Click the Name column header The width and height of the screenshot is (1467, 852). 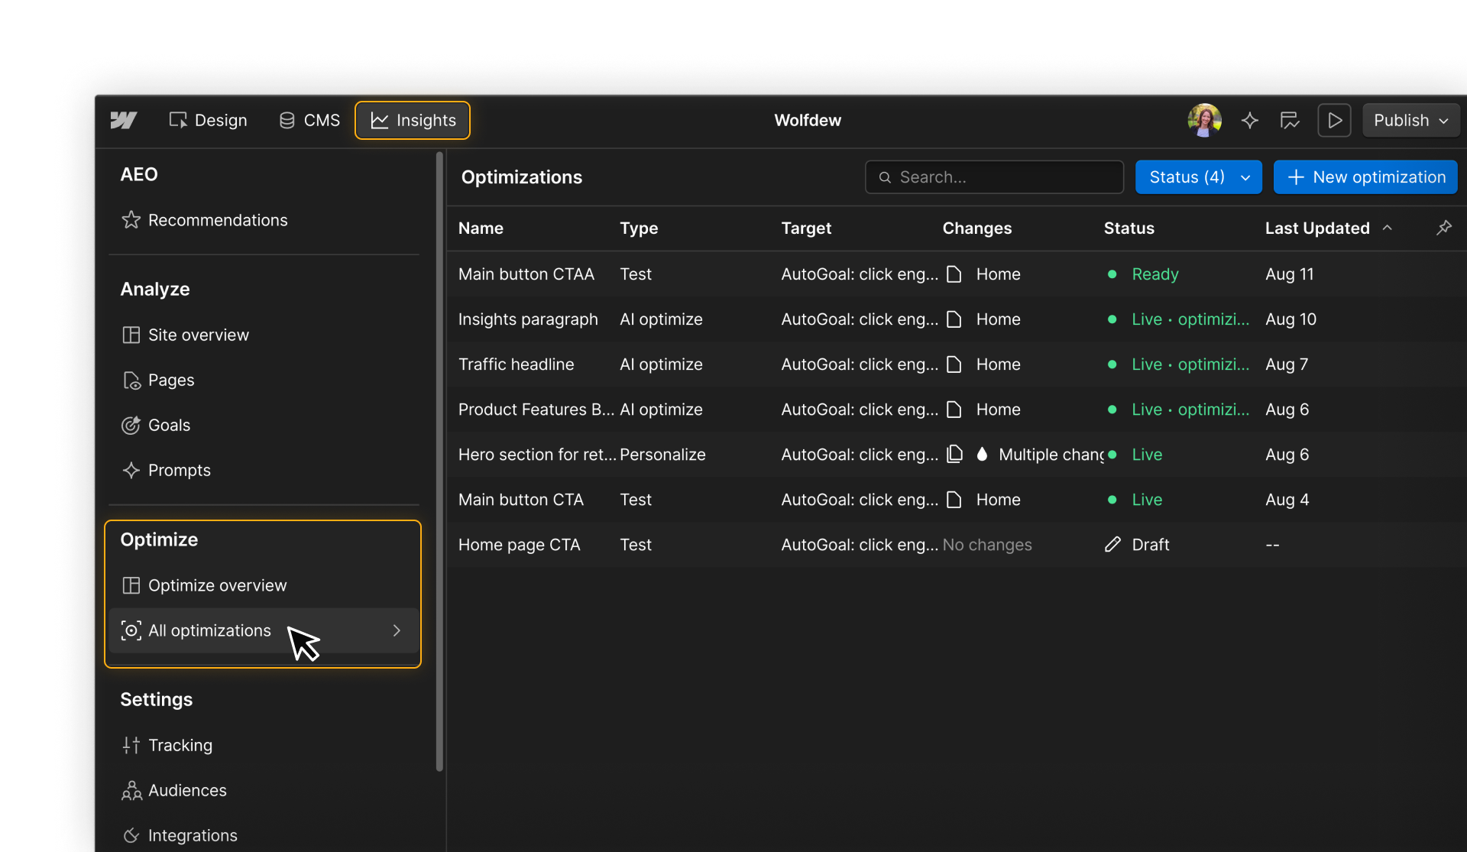click(481, 228)
